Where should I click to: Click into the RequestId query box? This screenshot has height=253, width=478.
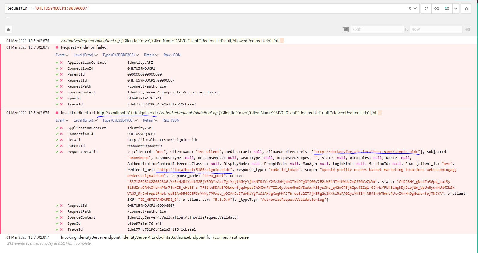(x=206, y=8)
